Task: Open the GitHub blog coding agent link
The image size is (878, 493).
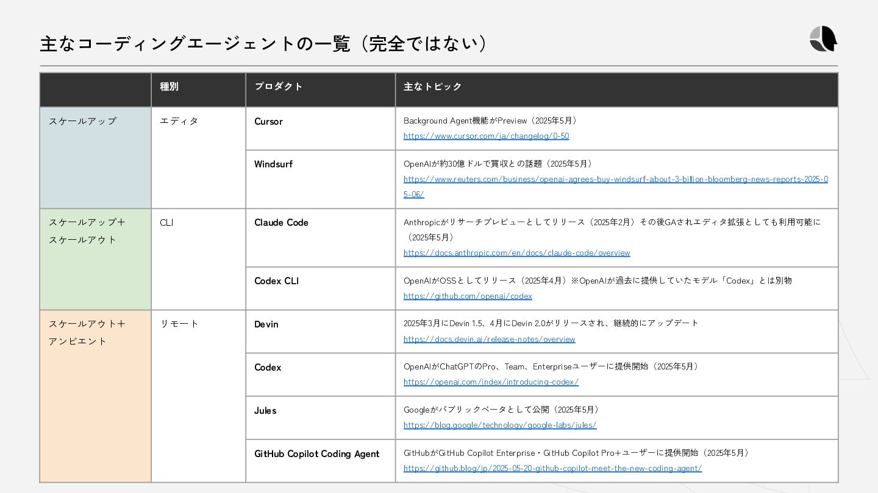Action: (x=552, y=469)
